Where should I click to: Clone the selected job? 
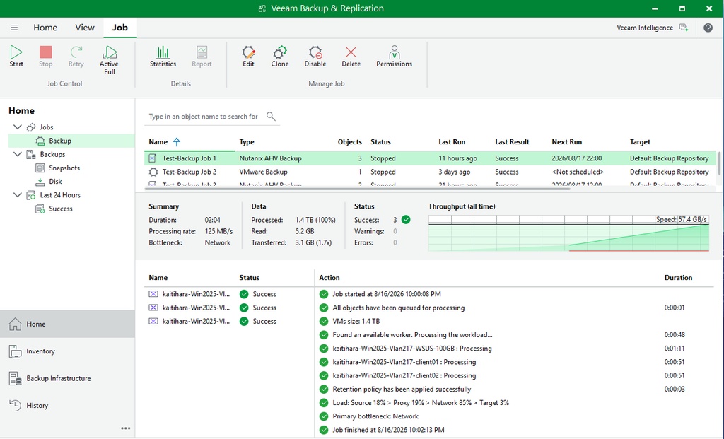pyautogui.click(x=280, y=57)
